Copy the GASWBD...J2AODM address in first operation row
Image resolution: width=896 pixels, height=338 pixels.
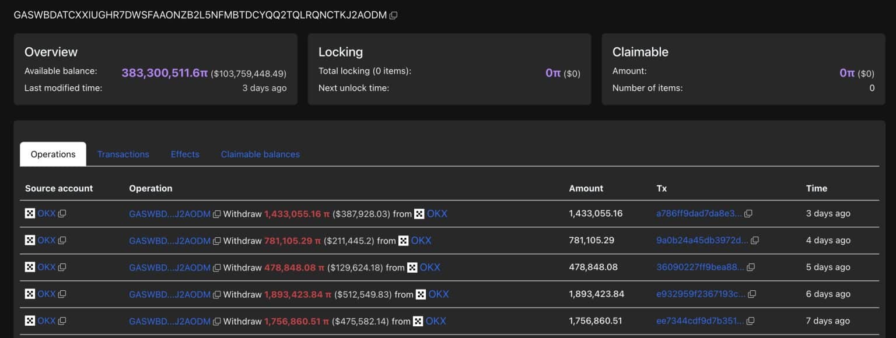point(217,213)
